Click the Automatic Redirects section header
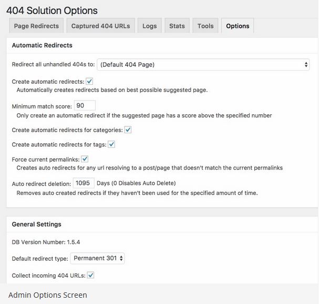 (42, 45)
